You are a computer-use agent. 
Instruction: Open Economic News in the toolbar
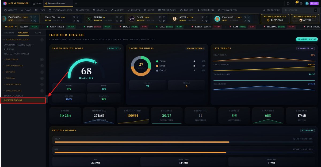60,10
